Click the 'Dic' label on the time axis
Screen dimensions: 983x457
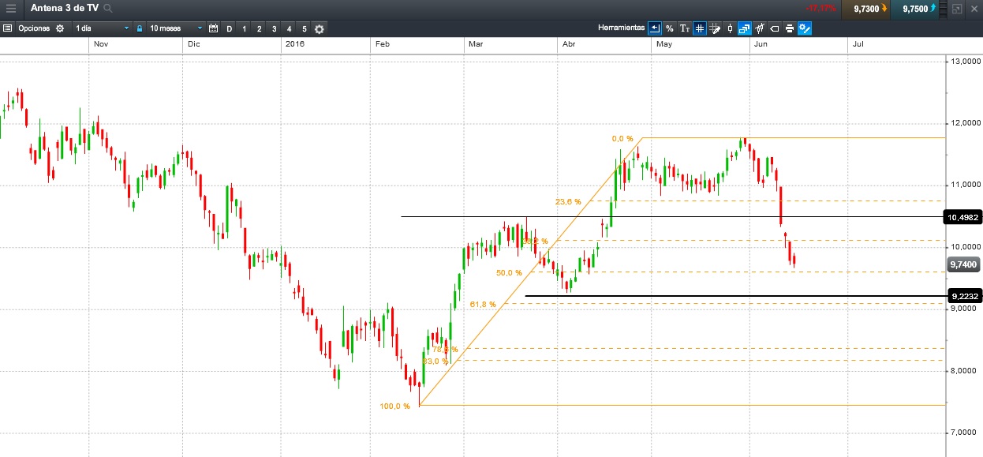pos(194,44)
